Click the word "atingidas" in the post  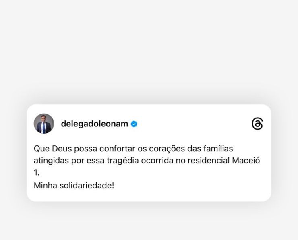click(51, 161)
